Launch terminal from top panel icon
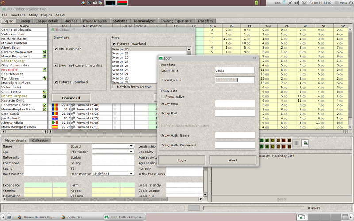The height and width of the screenshot is (221, 354). tap(89, 3)
